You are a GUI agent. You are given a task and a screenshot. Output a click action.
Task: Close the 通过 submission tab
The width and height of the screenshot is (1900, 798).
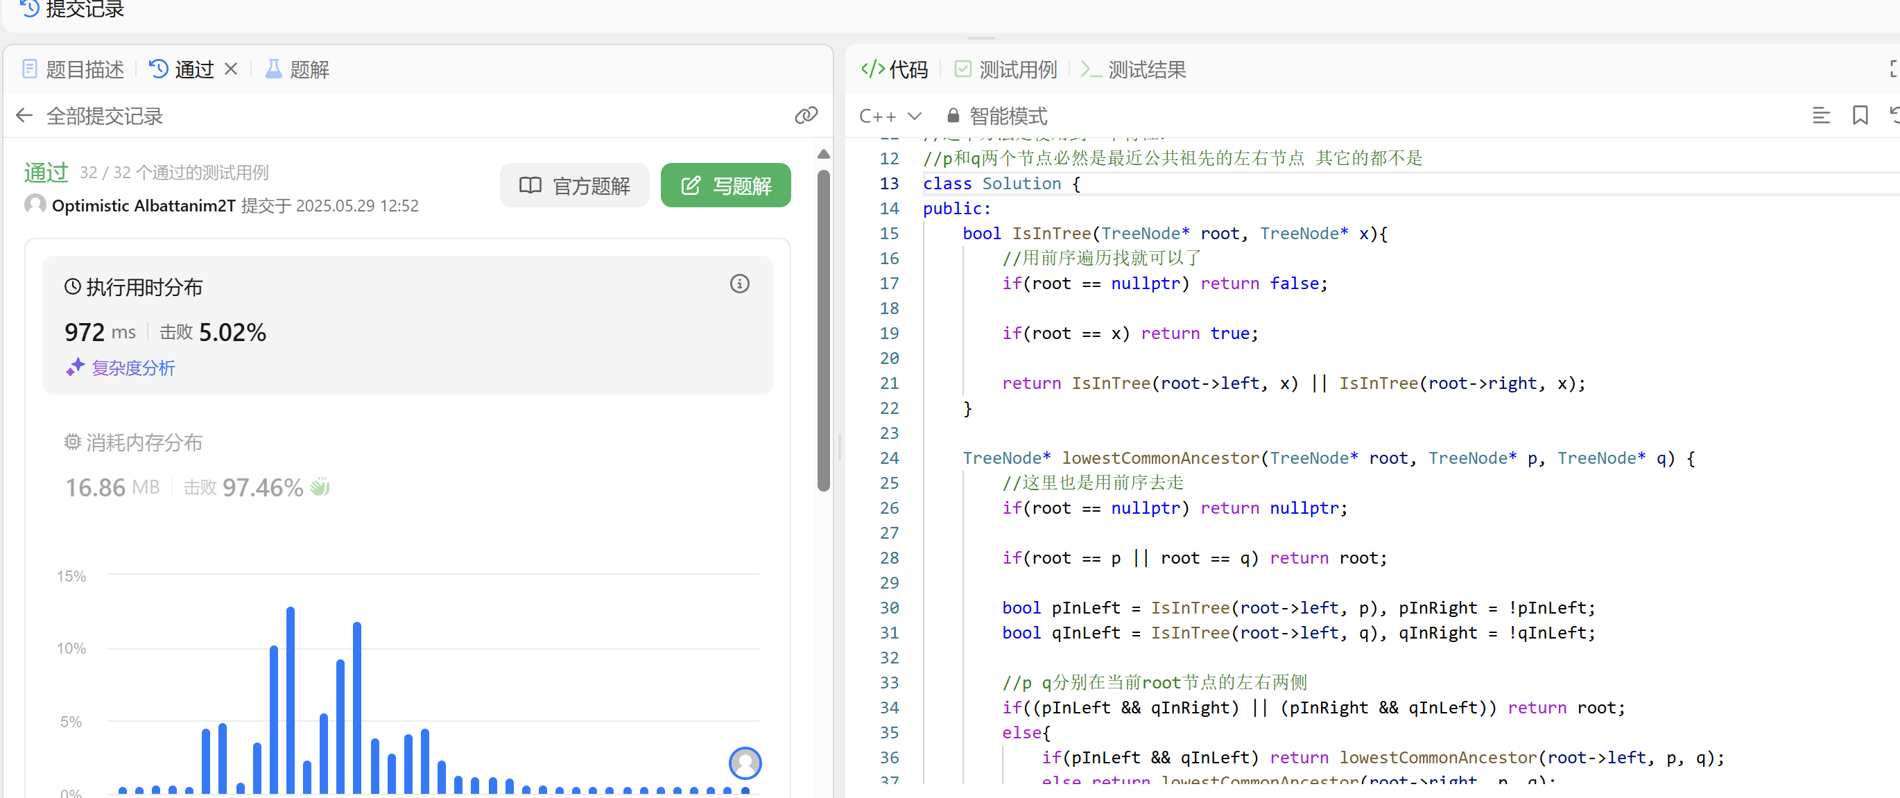pyautogui.click(x=231, y=69)
